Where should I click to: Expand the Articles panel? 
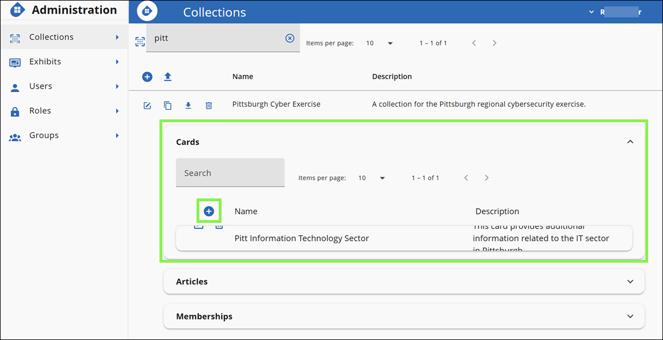[x=404, y=281]
